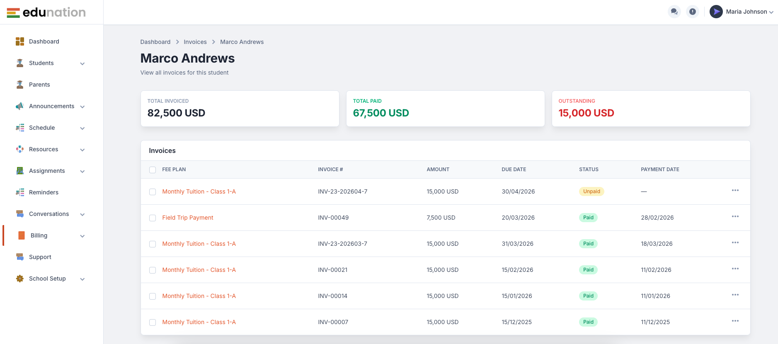Click the Schedule sidebar icon
778x344 pixels.
click(x=20, y=128)
